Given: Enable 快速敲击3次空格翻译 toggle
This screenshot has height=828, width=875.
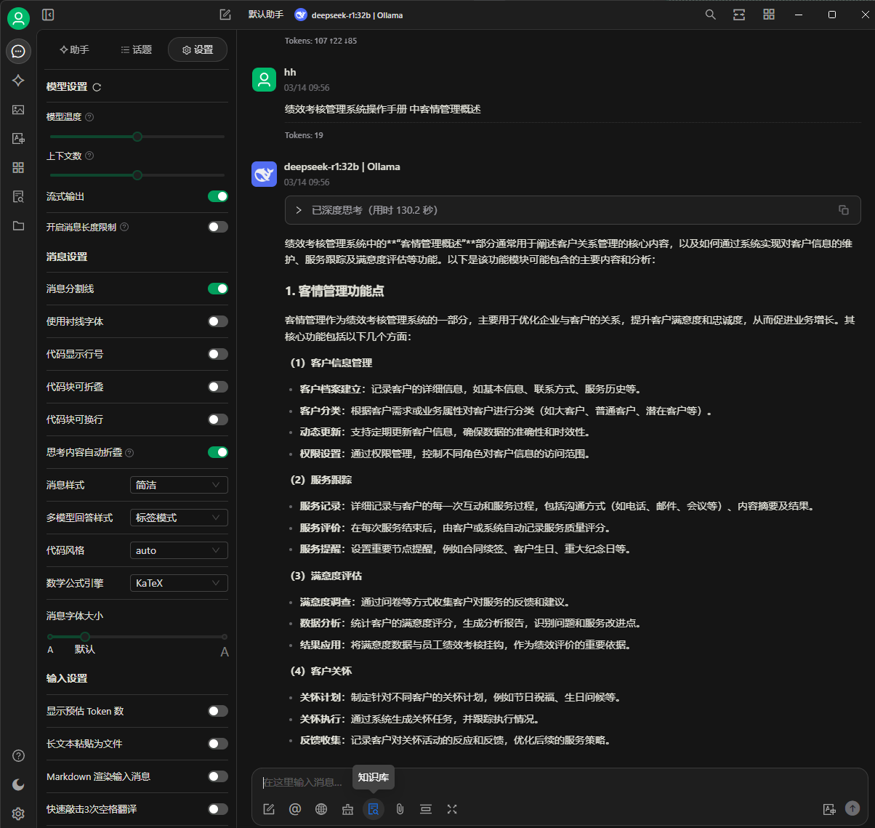Looking at the screenshot, I should (x=218, y=809).
